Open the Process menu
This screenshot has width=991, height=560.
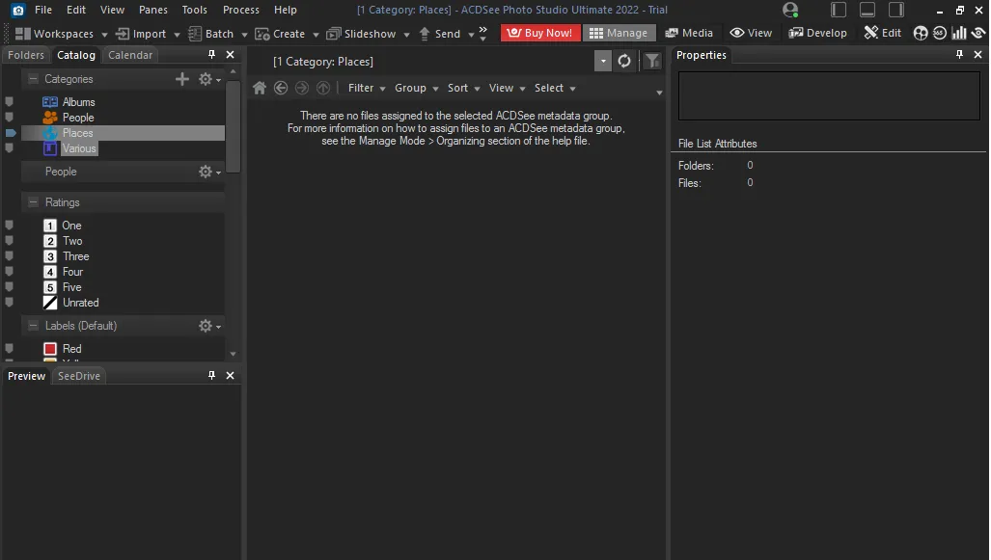click(241, 10)
